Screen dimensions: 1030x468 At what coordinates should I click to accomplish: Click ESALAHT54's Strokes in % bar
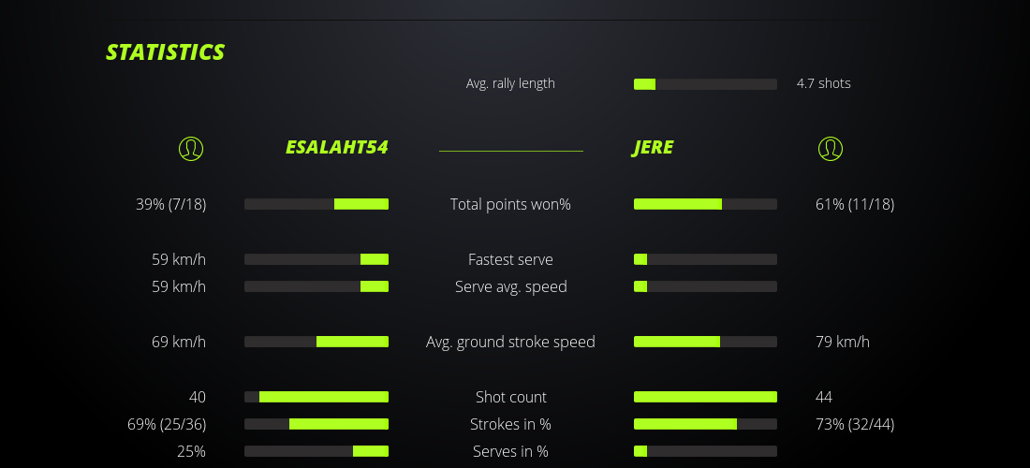316,424
